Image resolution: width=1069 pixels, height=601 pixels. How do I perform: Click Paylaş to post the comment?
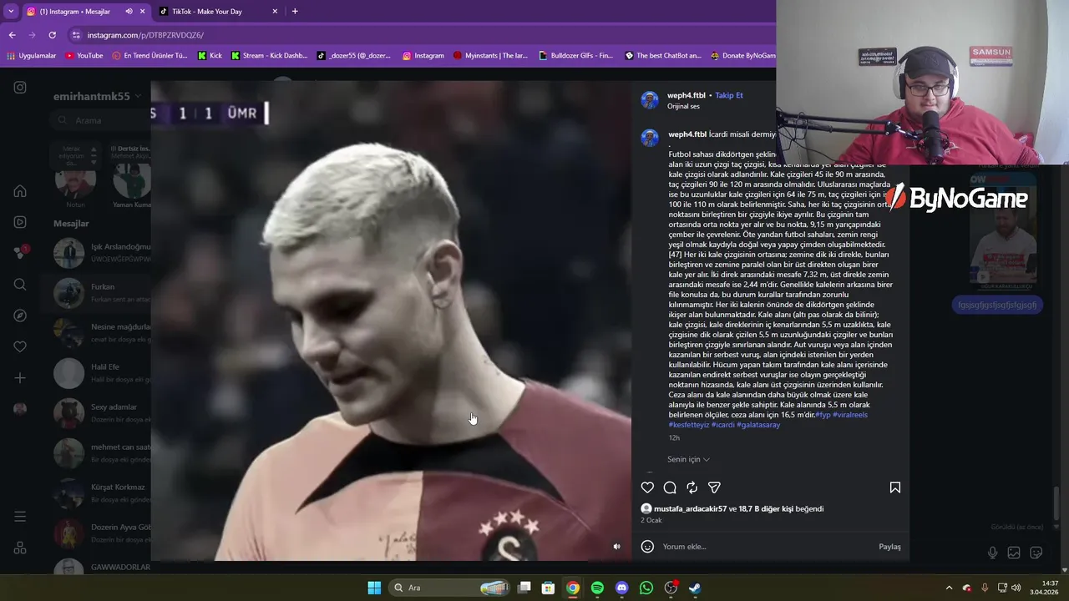pos(889,547)
